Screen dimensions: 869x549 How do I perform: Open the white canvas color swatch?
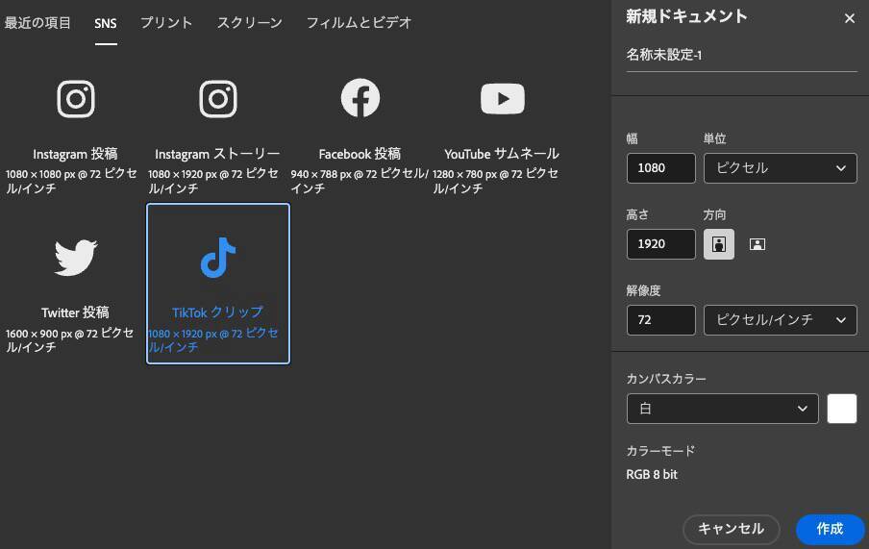tap(842, 409)
